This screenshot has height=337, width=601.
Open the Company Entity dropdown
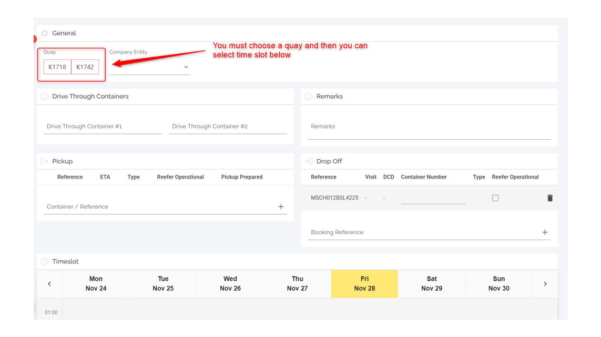click(x=149, y=67)
